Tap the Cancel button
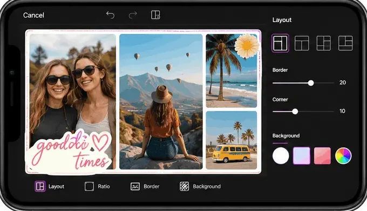 pos(33,16)
